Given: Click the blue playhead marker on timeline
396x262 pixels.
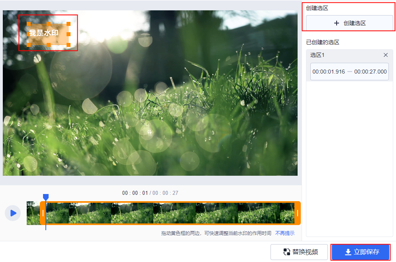Looking at the screenshot, I should pos(46,197).
